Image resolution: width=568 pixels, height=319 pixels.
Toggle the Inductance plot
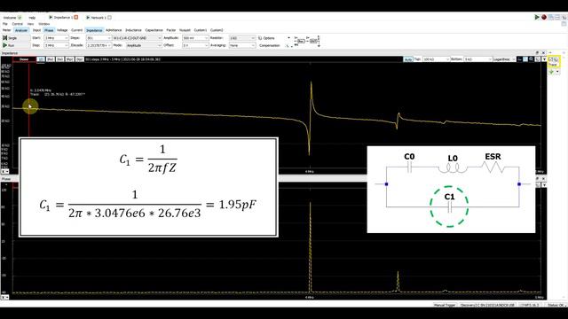[x=133, y=30]
